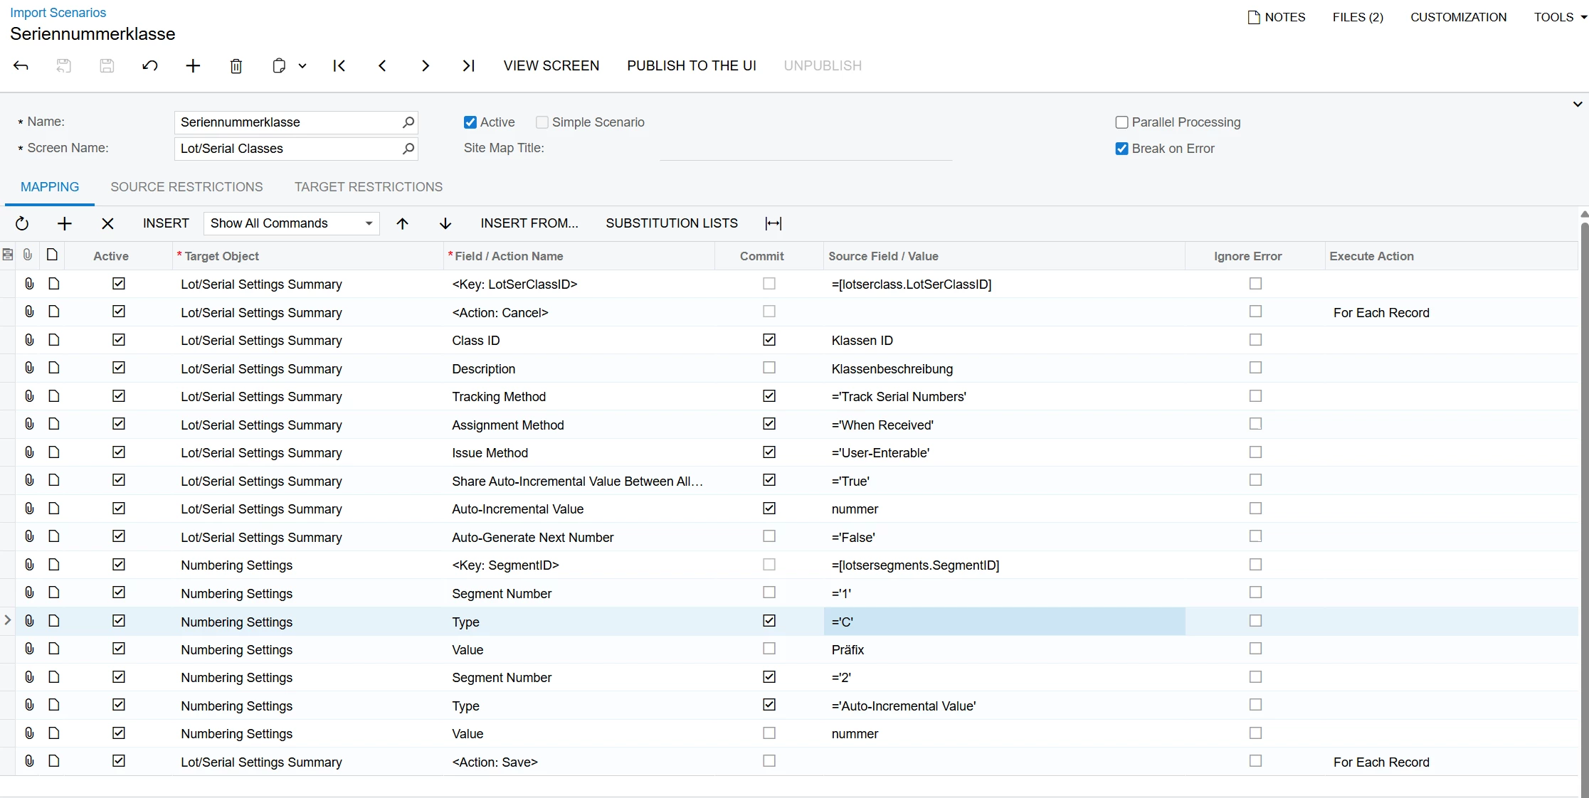1589x798 pixels.
Task: Click the undo cancel icon
Action: coord(149,66)
